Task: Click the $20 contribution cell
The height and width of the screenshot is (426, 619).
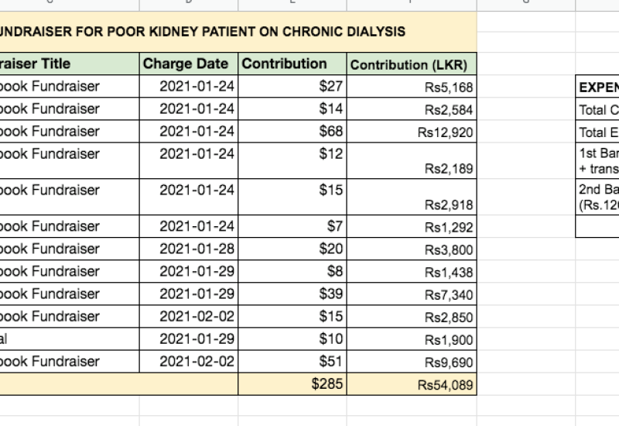Action: click(292, 249)
